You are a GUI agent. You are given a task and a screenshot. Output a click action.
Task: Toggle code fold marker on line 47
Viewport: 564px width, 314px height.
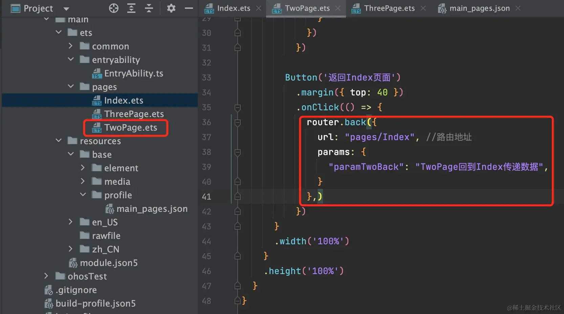click(238, 286)
